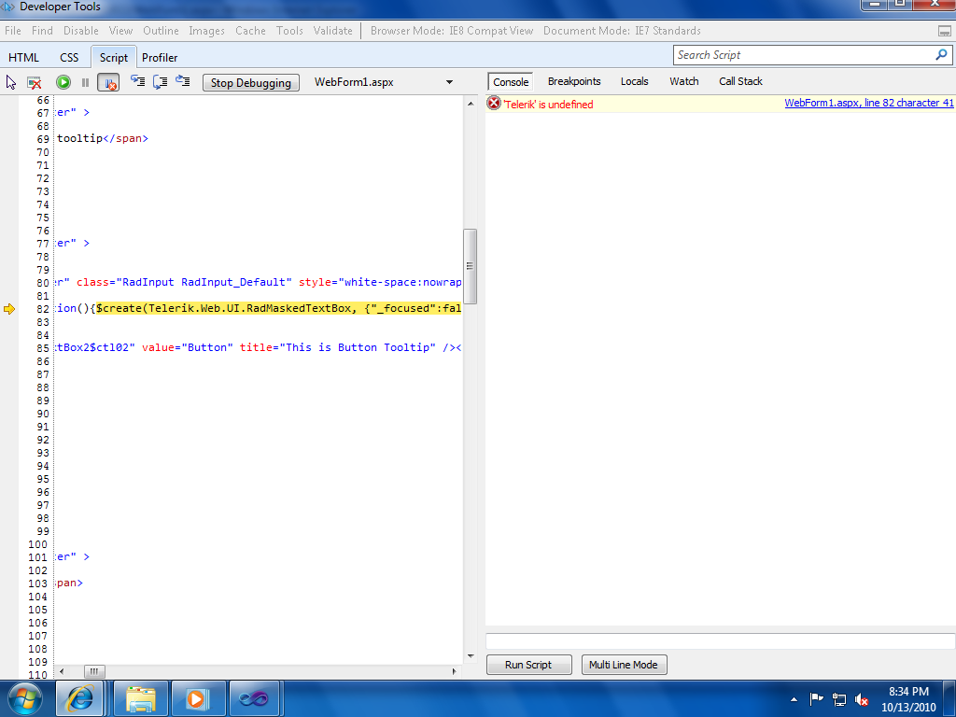956x717 pixels.
Task: Click the yellow current-line arrow at line 82
Action: (9, 308)
